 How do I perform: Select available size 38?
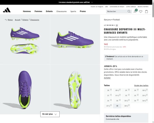tap(117, 106)
